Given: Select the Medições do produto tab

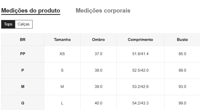Looking at the screenshot, I should [31, 11].
